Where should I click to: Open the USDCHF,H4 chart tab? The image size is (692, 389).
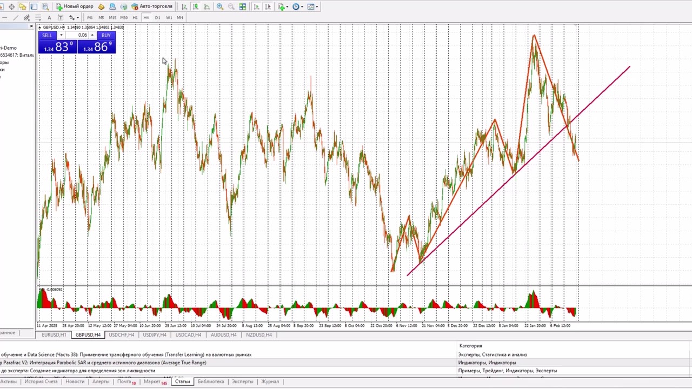(122, 335)
